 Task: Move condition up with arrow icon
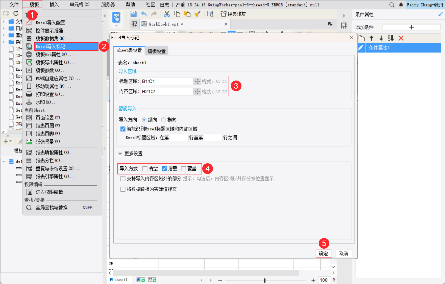372,38
